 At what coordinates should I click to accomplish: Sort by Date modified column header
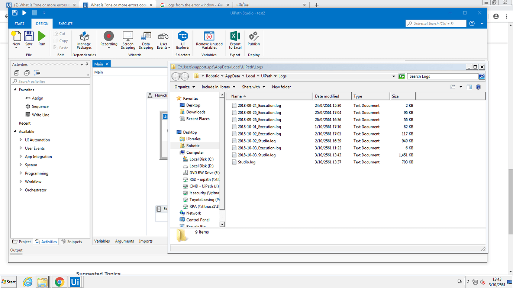tap(332, 96)
